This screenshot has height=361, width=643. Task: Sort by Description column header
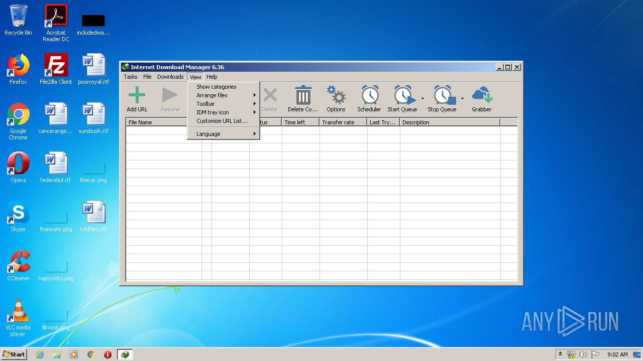coord(450,122)
